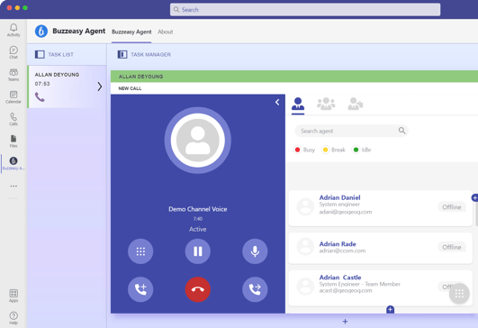Expand Allan Deyoung task with arrow
Viewport: 478px width, 328px height.
100,87
